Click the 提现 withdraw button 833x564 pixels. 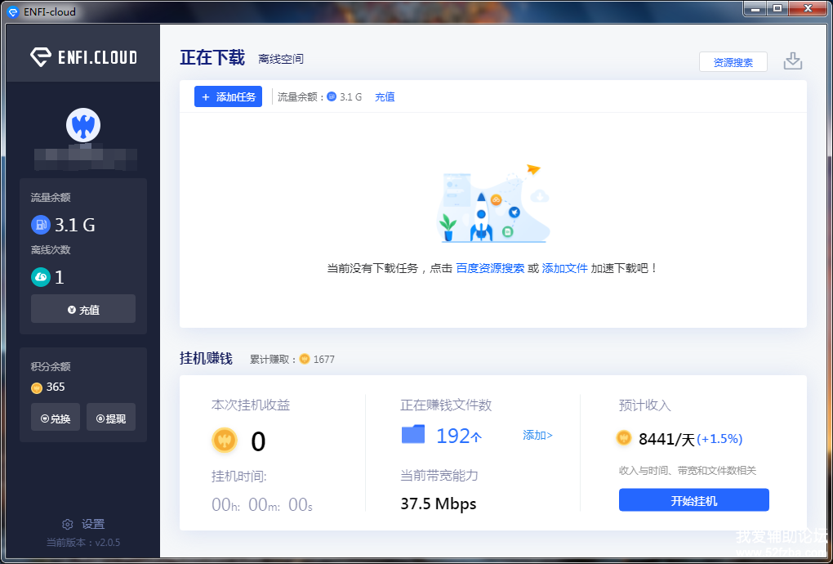pyautogui.click(x=111, y=418)
